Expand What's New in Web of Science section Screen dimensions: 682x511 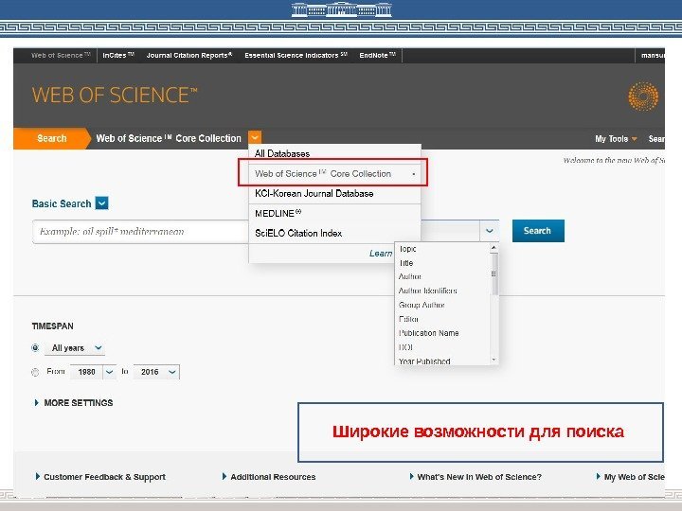[x=476, y=477]
